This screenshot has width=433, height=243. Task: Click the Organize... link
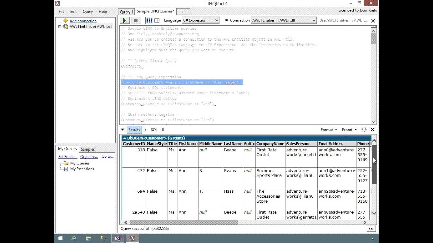[x=89, y=157]
